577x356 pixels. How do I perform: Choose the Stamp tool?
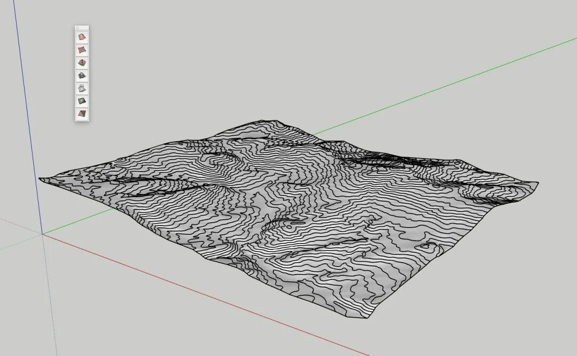[x=81, y=77]
